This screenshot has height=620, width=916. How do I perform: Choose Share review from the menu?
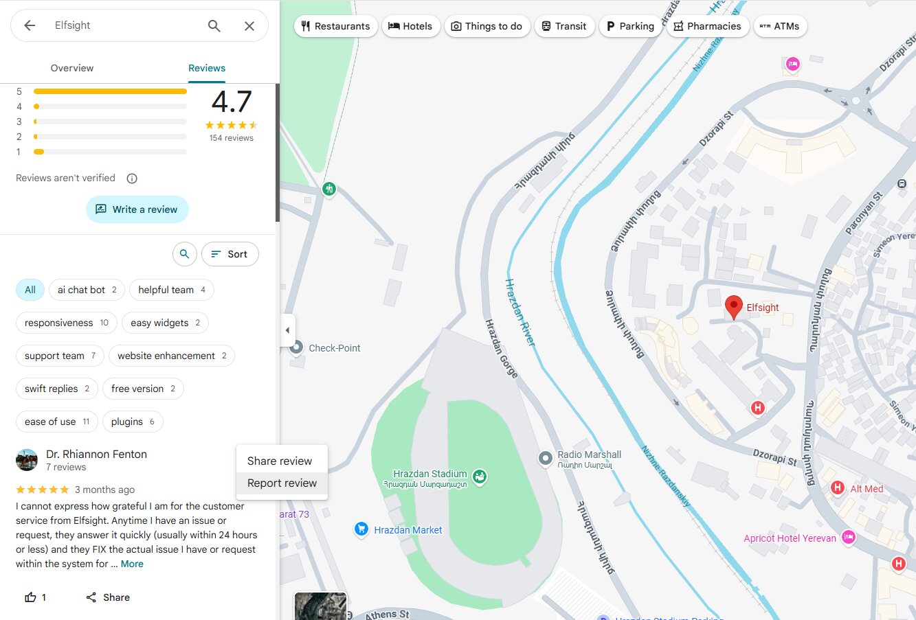tap(282, 461)
